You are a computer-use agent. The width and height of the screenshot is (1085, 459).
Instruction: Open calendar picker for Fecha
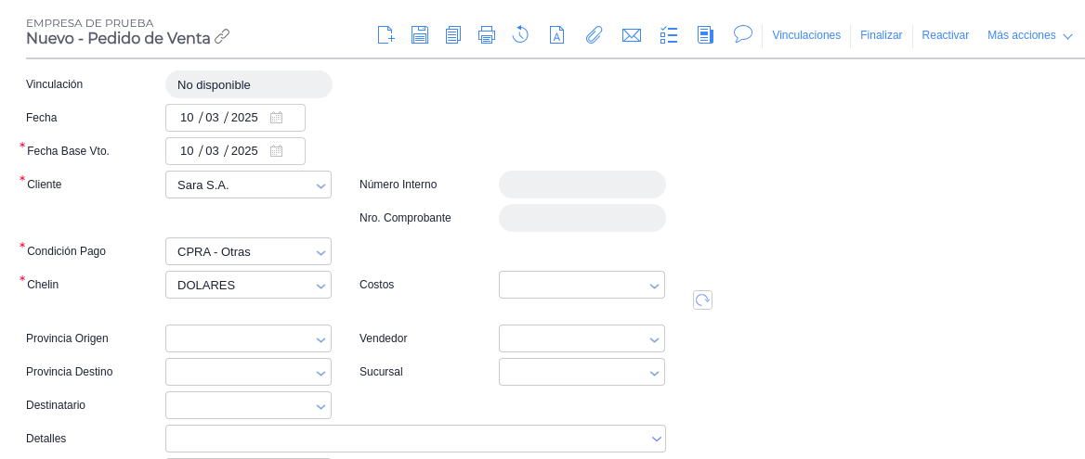pyautogui.click(x=276, y=118)
